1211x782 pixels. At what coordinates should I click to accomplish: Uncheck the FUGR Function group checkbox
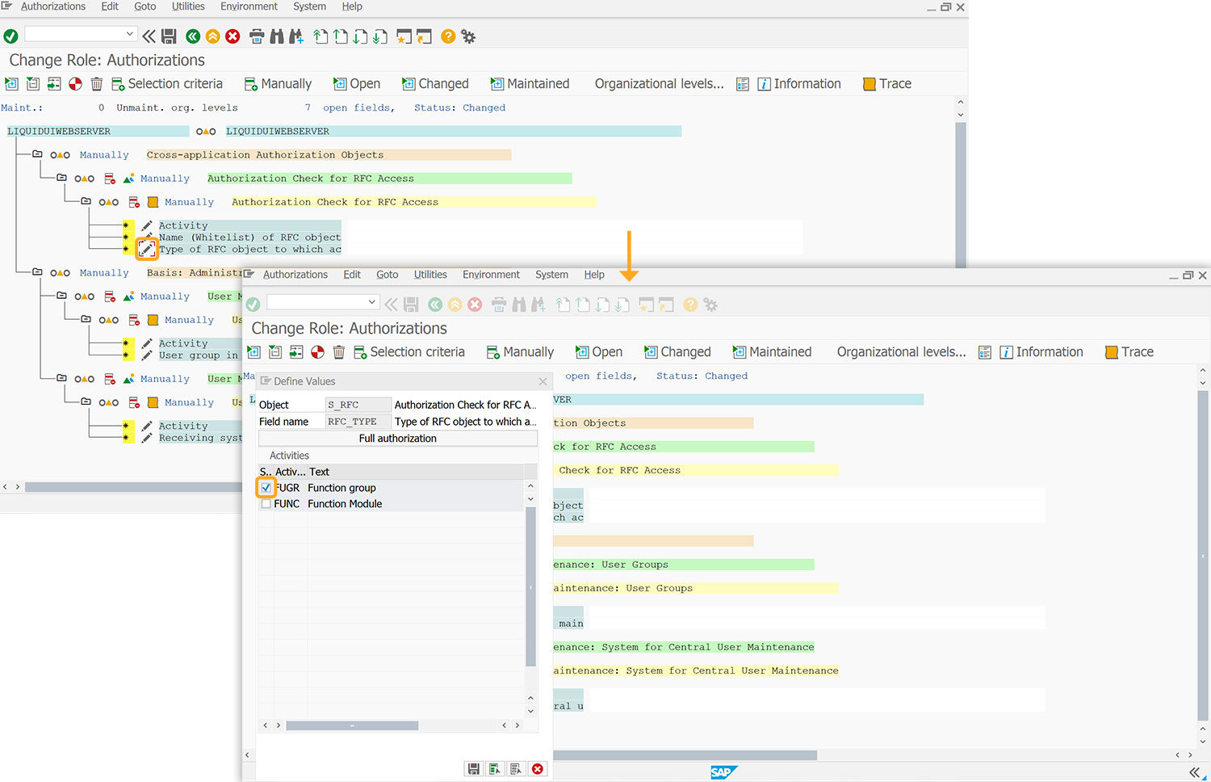[266, 488]
